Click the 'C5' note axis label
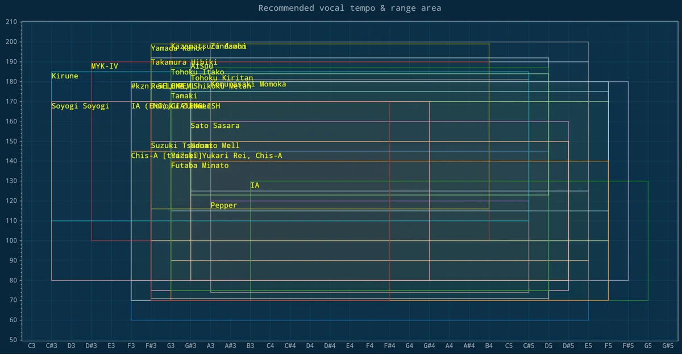This screenshot has height=354, width=682. pyautogui.click(x=509, y=345)
